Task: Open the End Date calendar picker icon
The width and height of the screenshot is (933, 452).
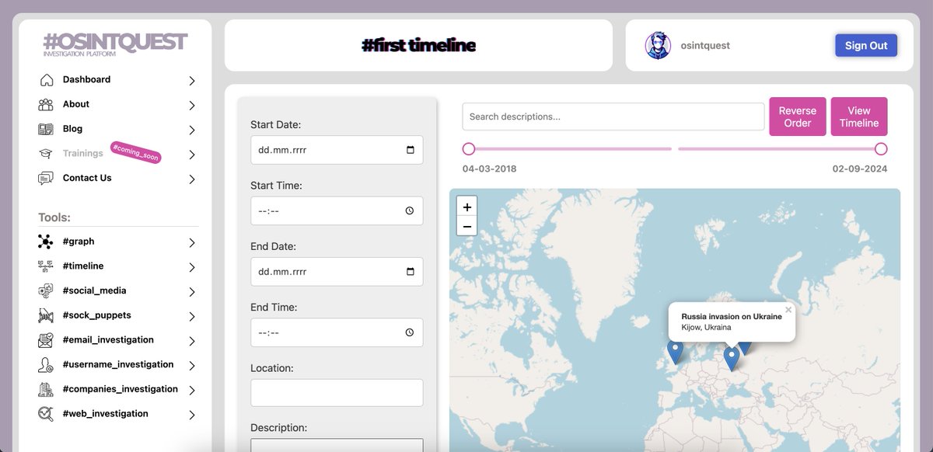Action: (x=411, y=272)
